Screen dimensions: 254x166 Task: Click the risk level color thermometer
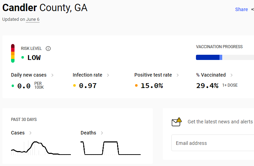[13, 53]
